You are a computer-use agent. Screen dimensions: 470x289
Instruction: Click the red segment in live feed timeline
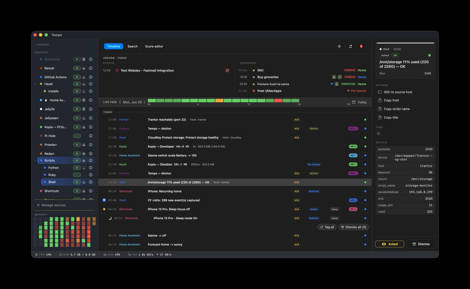(278, 101)
